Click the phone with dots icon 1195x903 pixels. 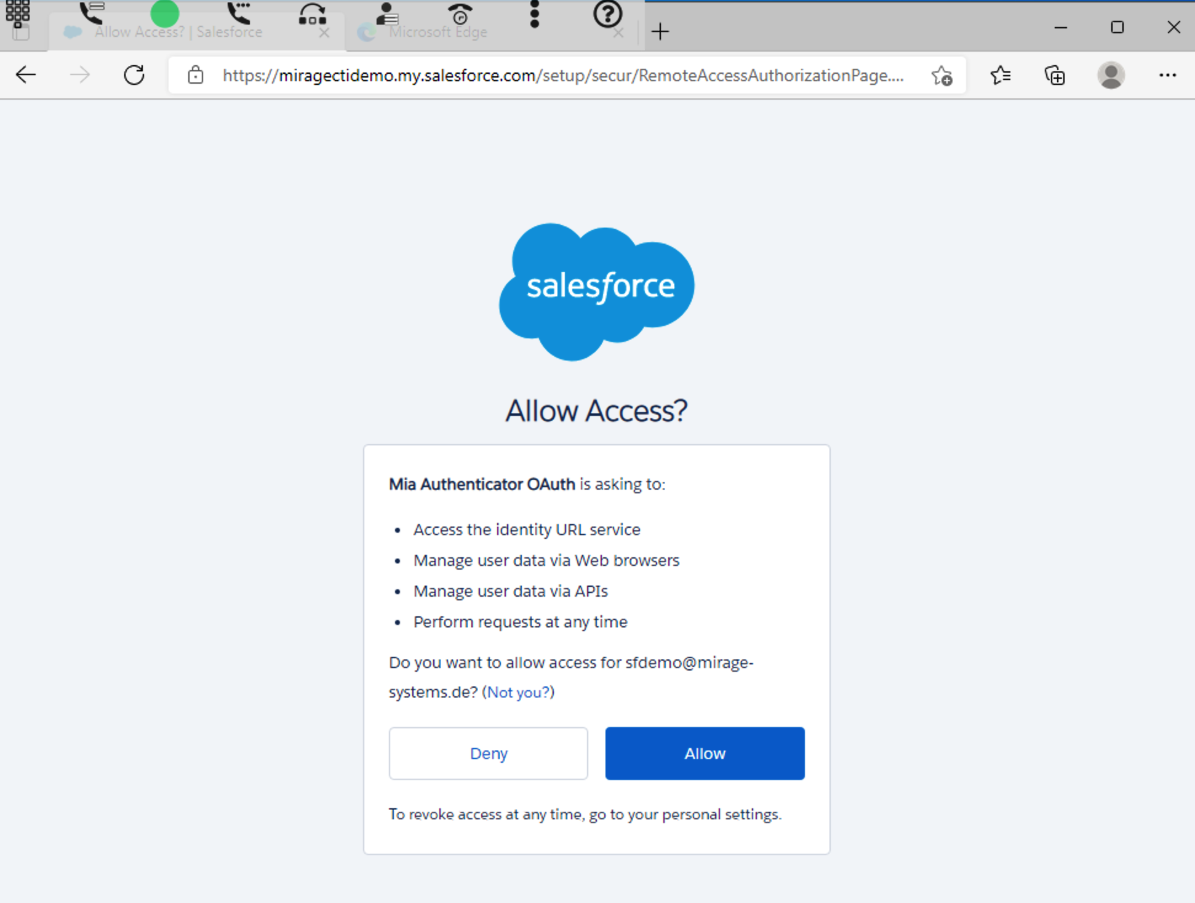(x=239, y=12)
